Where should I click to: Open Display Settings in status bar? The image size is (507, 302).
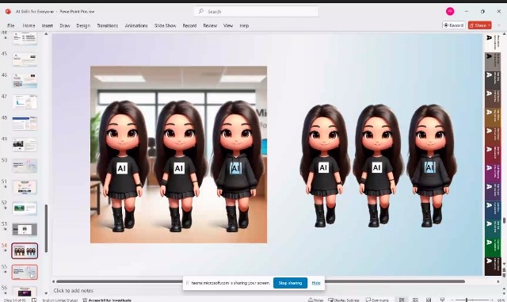(344, 300)
